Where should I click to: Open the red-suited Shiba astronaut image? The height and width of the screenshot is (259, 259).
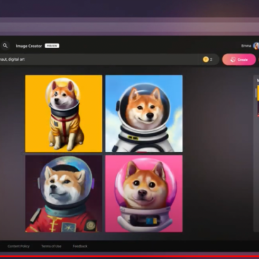click(63, 193)
